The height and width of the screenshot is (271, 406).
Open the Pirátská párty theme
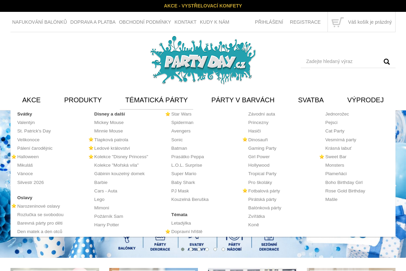(x=262, y=199)
